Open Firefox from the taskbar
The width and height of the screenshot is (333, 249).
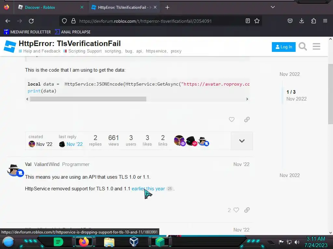point(84,242)
